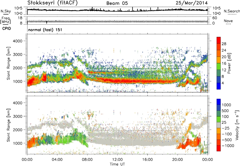Image resolution: width=240 pixels, height=166 pixels.
Task: Click the '-1000' label on Velocity colorbar
Action: (x=228, y=146)
